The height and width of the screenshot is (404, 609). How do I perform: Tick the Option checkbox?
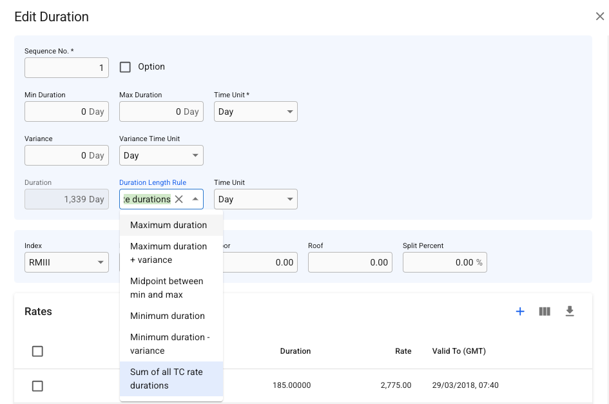coord(125,67)
